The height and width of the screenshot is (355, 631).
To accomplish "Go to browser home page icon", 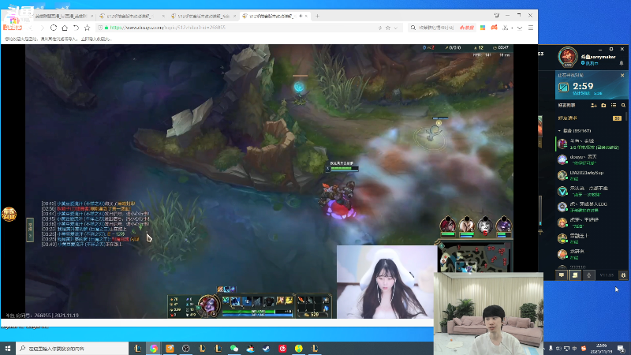I will 65,28.
